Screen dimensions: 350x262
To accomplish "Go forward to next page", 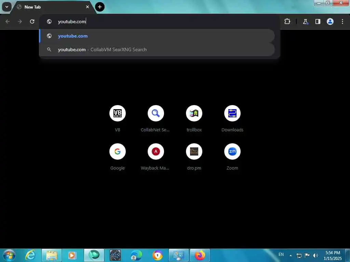I will click(20, 21).
